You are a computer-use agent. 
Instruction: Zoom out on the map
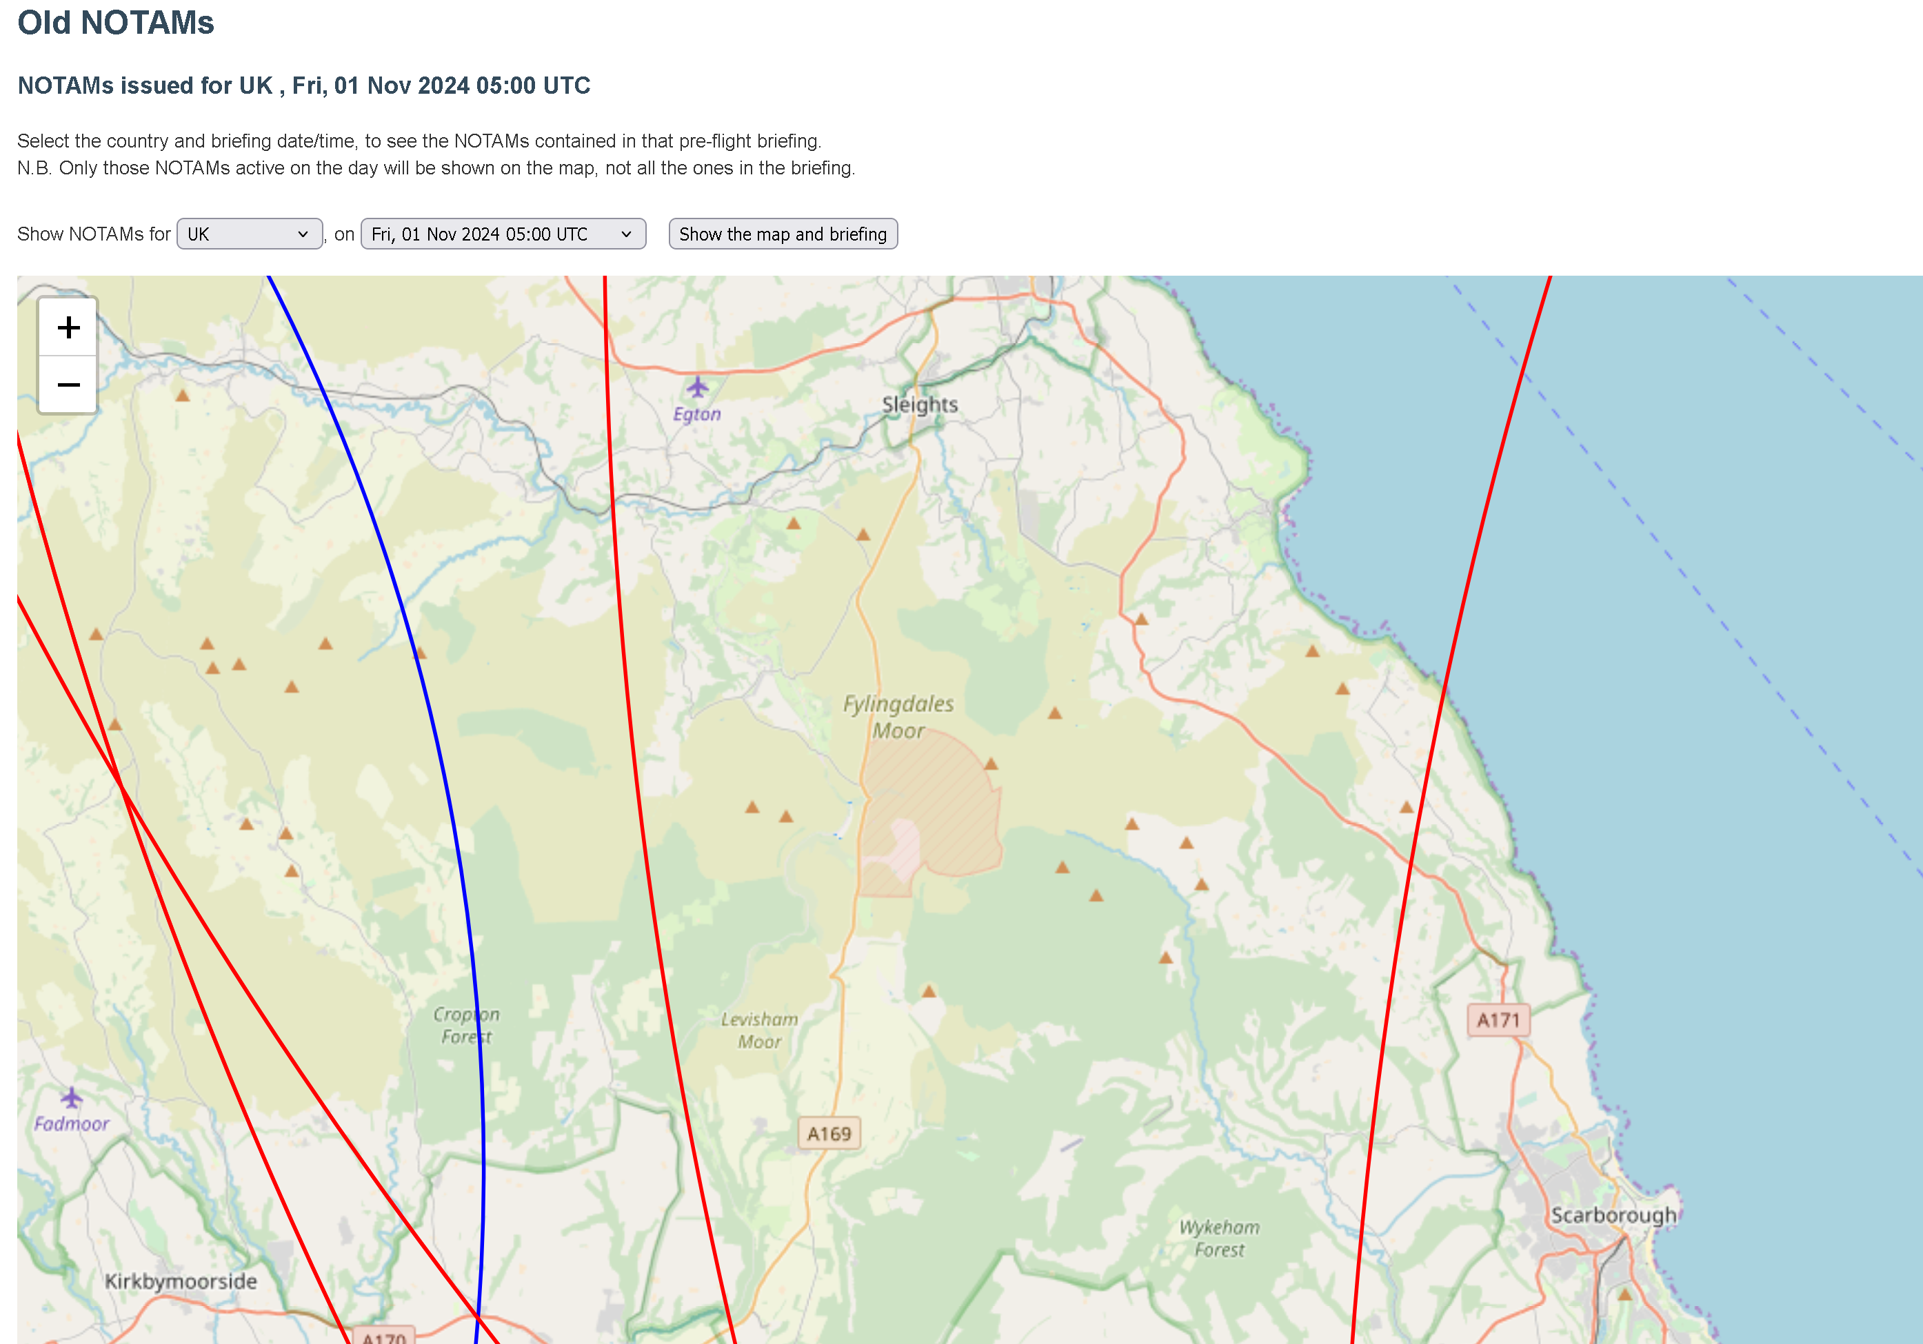click(x=69, y=385)
